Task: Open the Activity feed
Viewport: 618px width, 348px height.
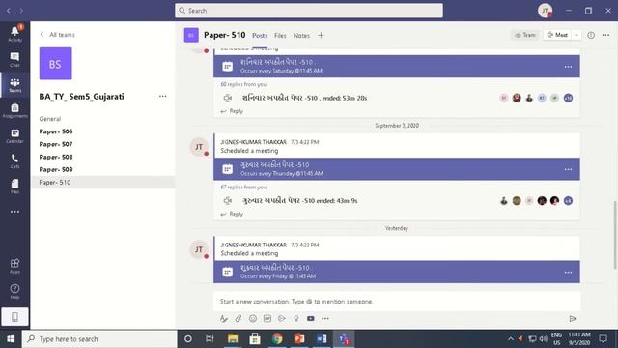Action: (15, 34)
